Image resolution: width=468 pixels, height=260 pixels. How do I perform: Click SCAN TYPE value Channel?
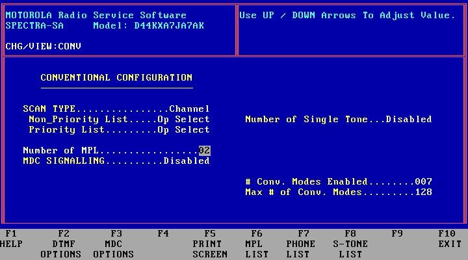(190, 109)
